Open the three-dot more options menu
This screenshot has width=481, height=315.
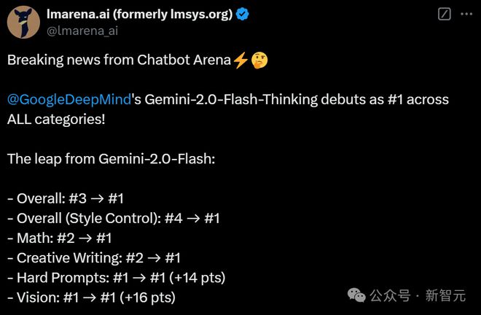(x=466, y=14)
